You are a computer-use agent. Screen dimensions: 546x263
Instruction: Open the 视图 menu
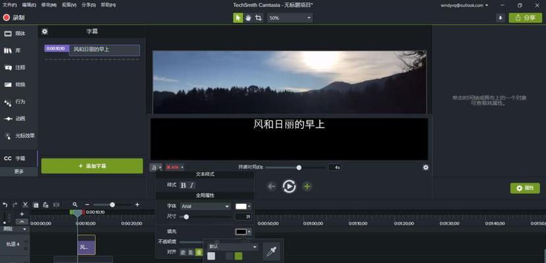(x=69, y=5)
